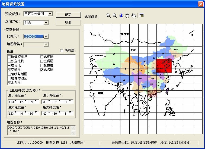
Task: Click the 最小纬度值 seconds value 51
Action: [65, 102]
